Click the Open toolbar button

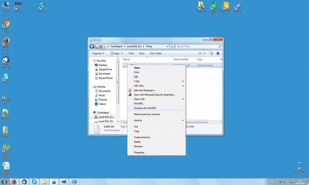click(115, 53)
